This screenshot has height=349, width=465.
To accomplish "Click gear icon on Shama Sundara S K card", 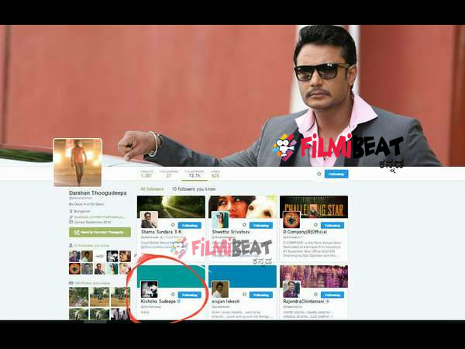I will coord(173,225).
